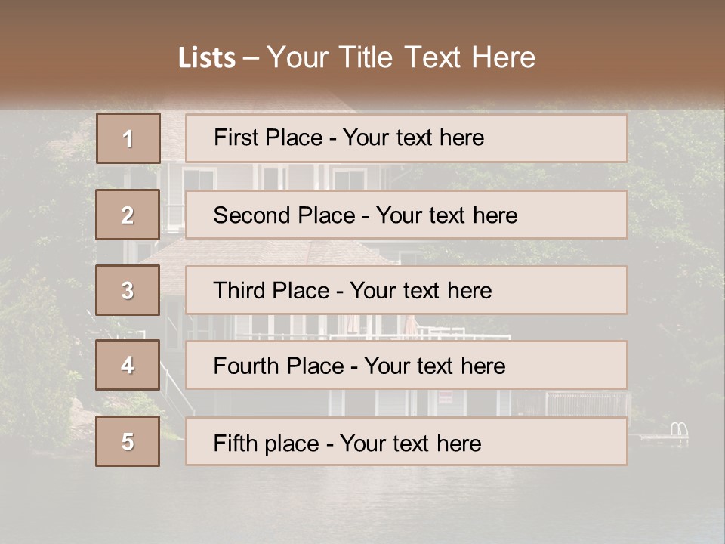
Task: Click the number 4 box
Action: 128,366
